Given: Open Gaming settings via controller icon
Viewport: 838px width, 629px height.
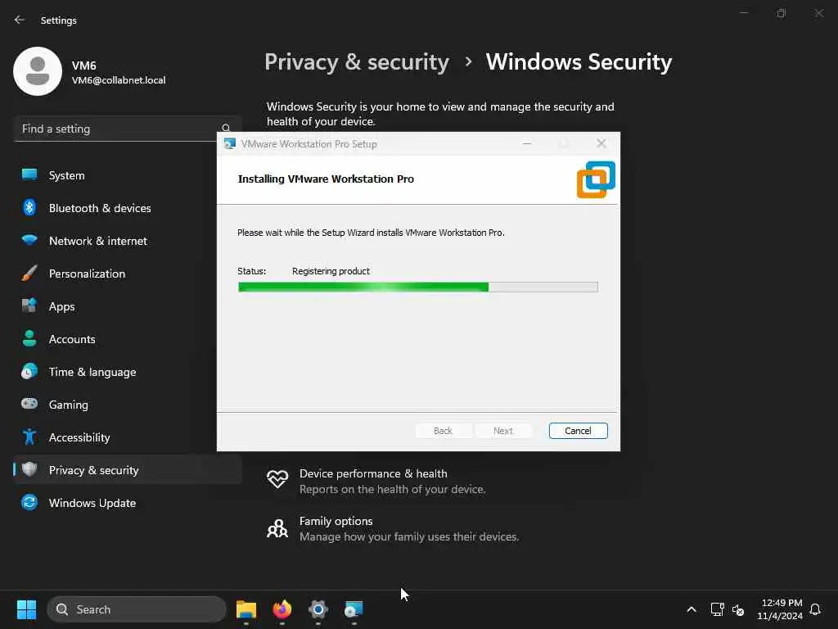Looking at the screenshot, I should 29,404.
